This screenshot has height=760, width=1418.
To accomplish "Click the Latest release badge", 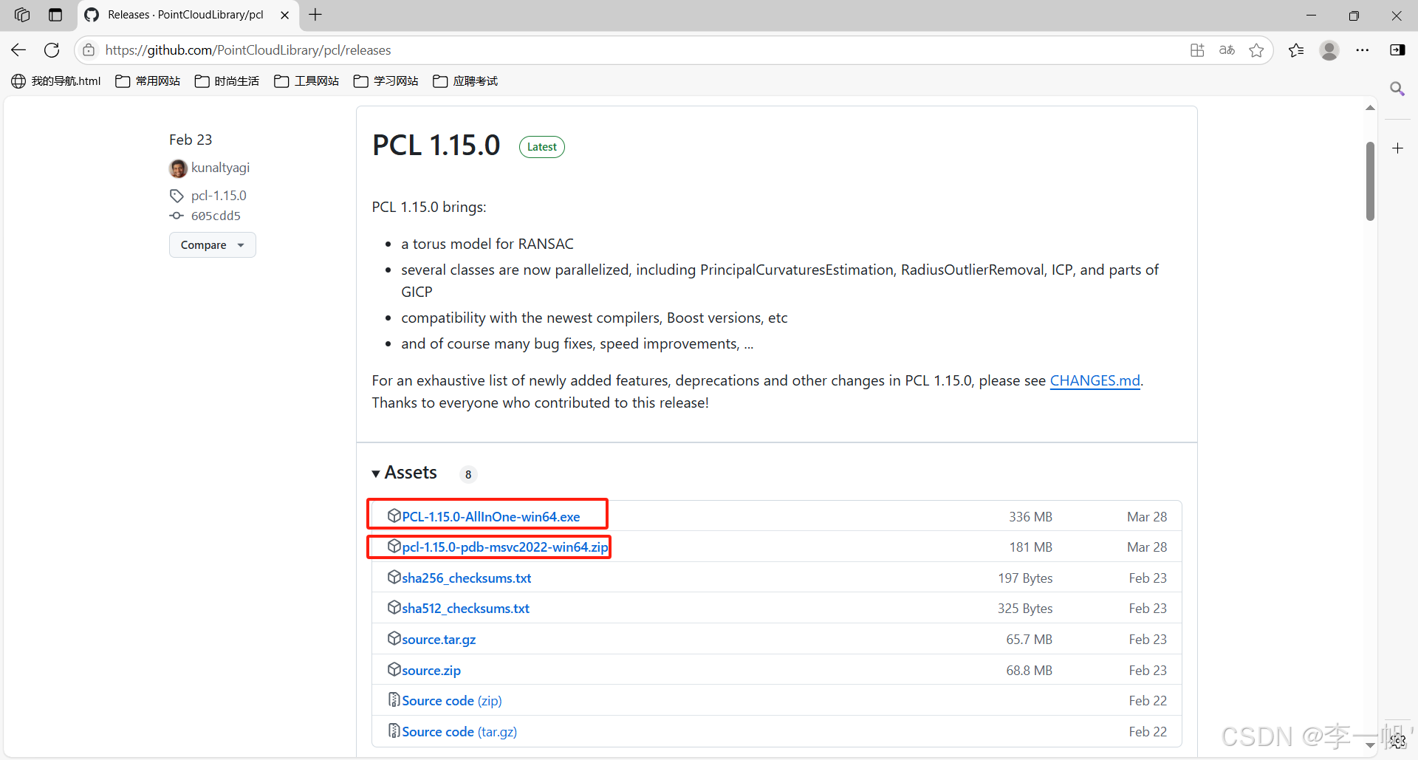I will coord(542,147).
